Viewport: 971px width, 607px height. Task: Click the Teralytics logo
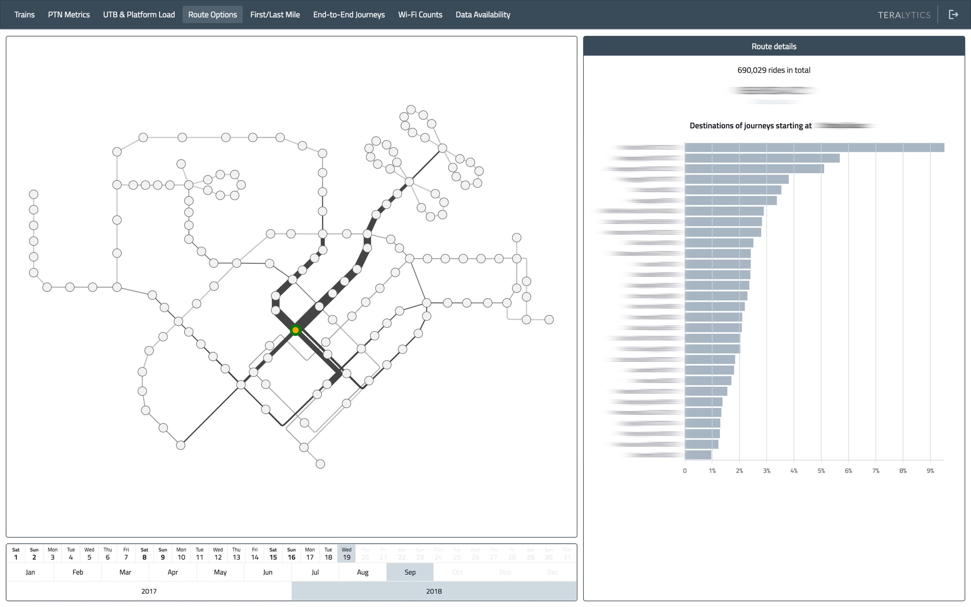click(904, 15)
